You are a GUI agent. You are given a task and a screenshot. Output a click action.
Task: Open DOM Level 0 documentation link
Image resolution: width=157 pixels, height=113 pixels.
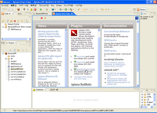(110, 40)
